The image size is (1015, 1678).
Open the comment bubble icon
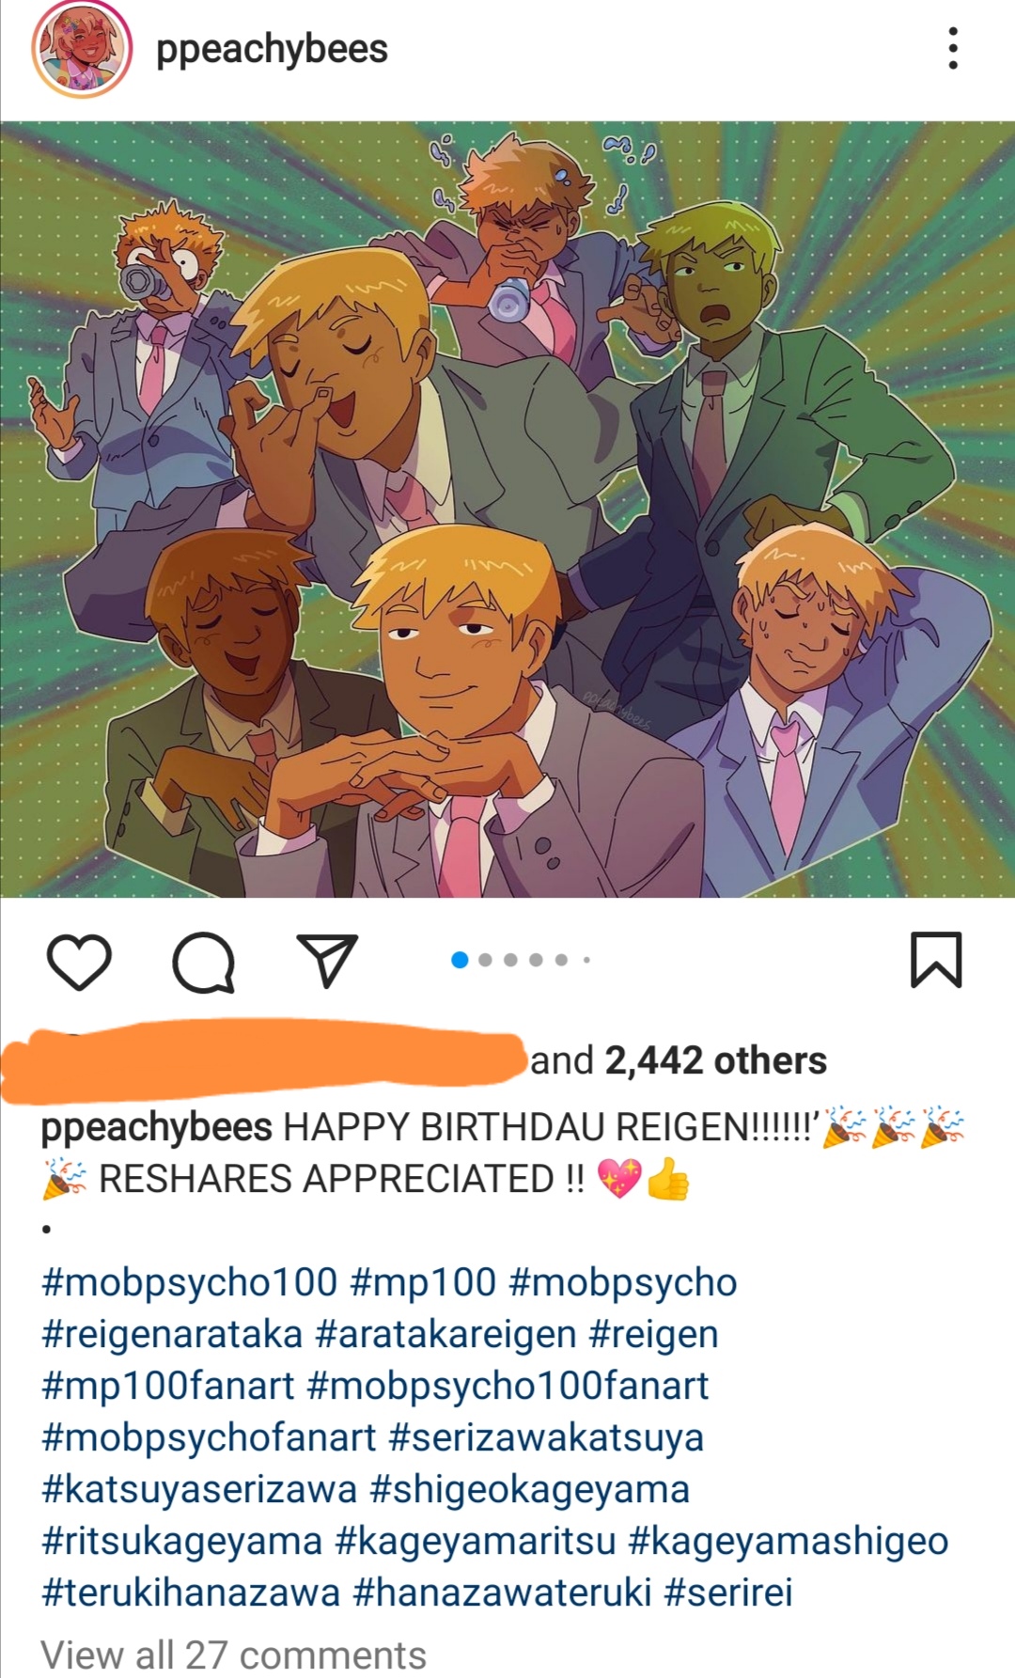(204, 962)
